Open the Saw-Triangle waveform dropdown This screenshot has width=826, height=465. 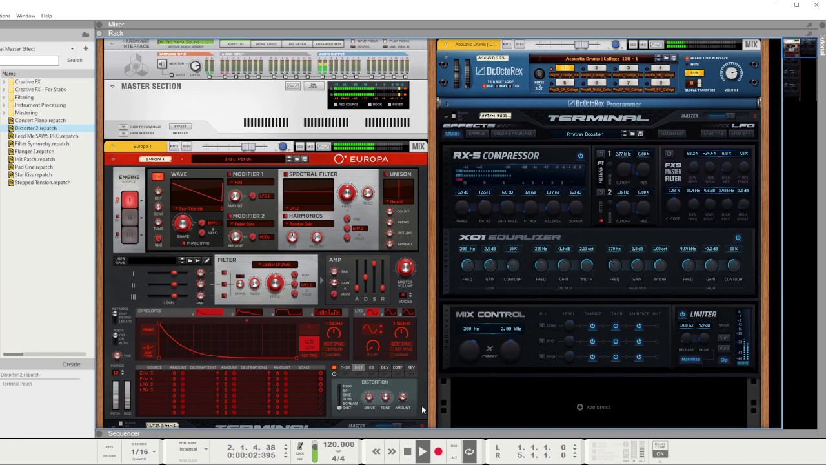(197, 209)
